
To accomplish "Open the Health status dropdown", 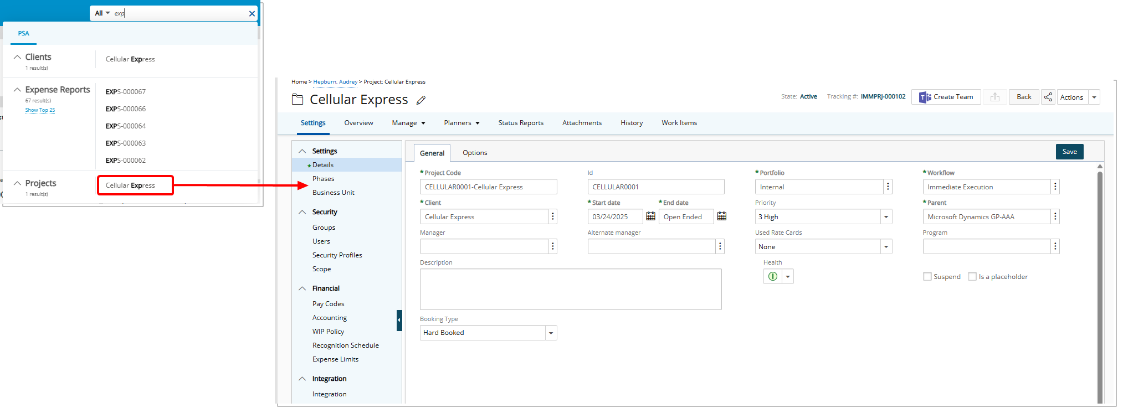I will [x=787, y=276].
